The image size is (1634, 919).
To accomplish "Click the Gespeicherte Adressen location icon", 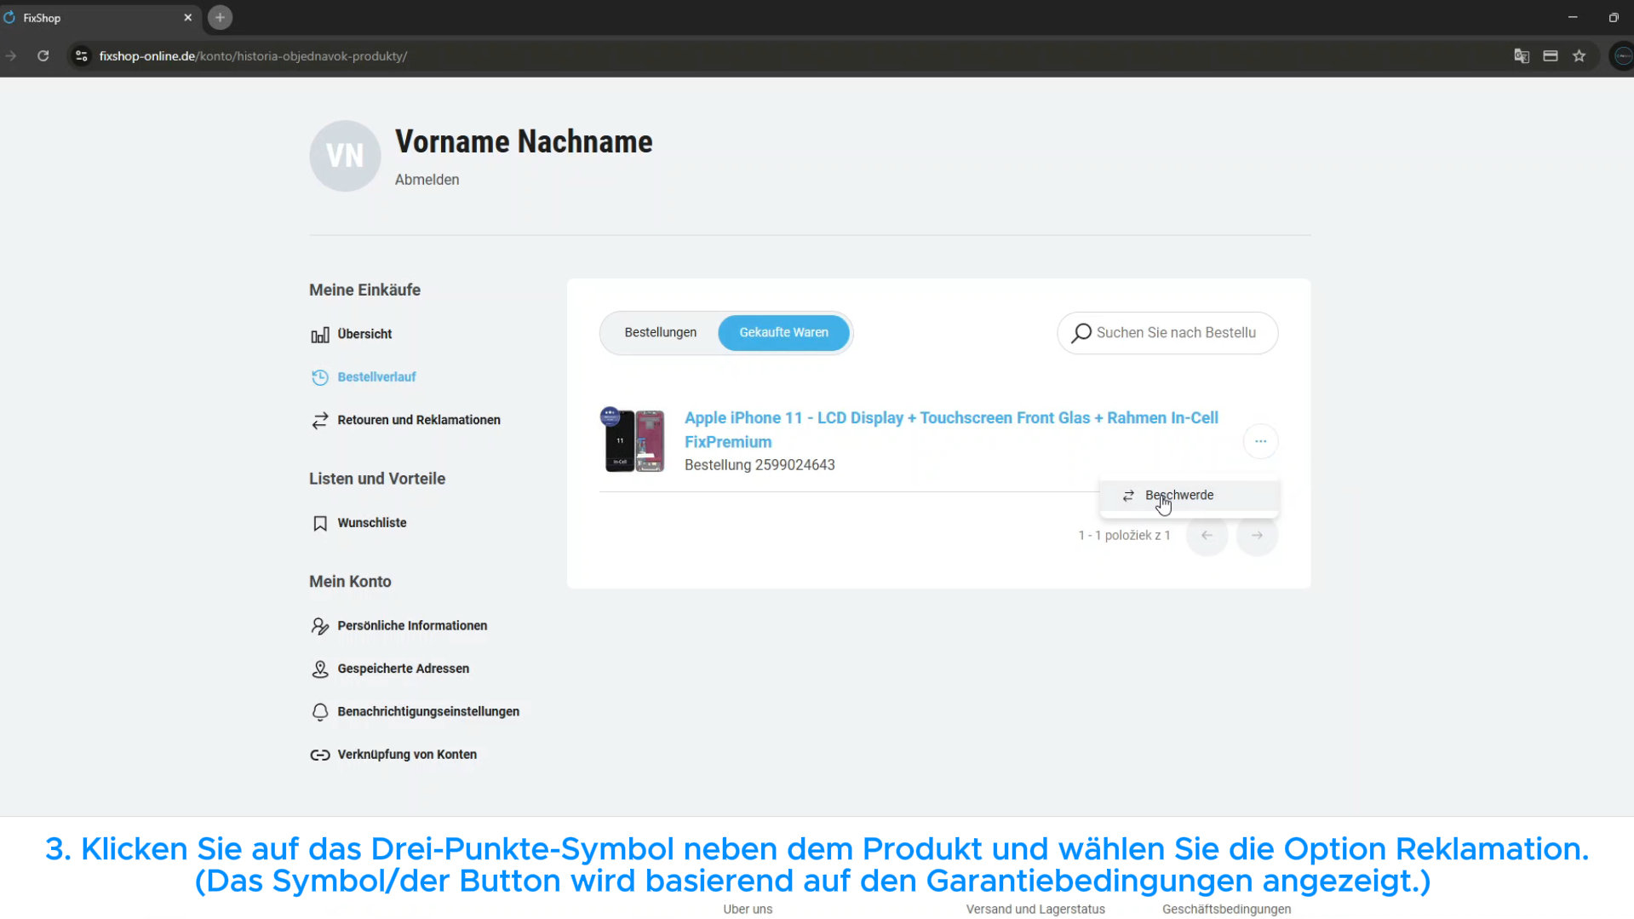I will pos(320,669).
